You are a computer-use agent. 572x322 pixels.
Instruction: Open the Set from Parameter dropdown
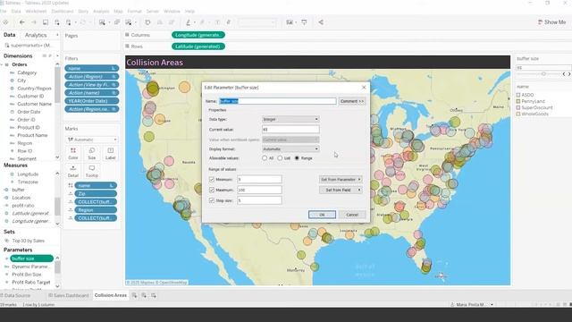click(341, 180)
